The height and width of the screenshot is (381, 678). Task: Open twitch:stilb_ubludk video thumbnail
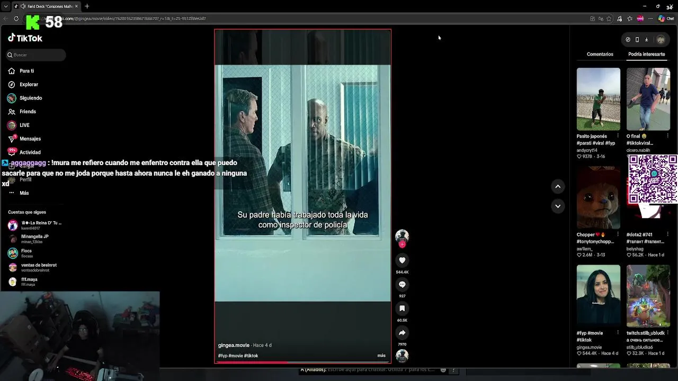(x=648, y=296)
